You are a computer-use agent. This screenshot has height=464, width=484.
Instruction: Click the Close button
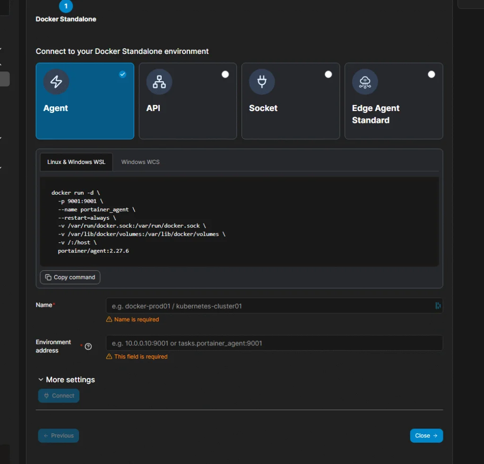pos(426,436)
